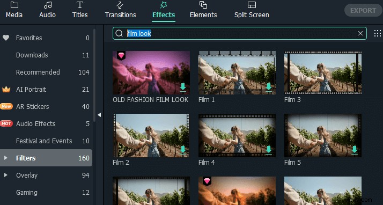Click the New badge beside AR Stickers

point(6,107)
